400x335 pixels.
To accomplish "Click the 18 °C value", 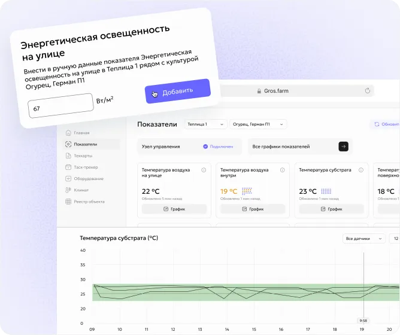I will (386, 191).
